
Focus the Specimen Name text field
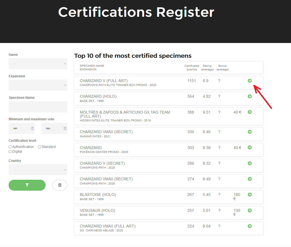[x=38, y=107]
